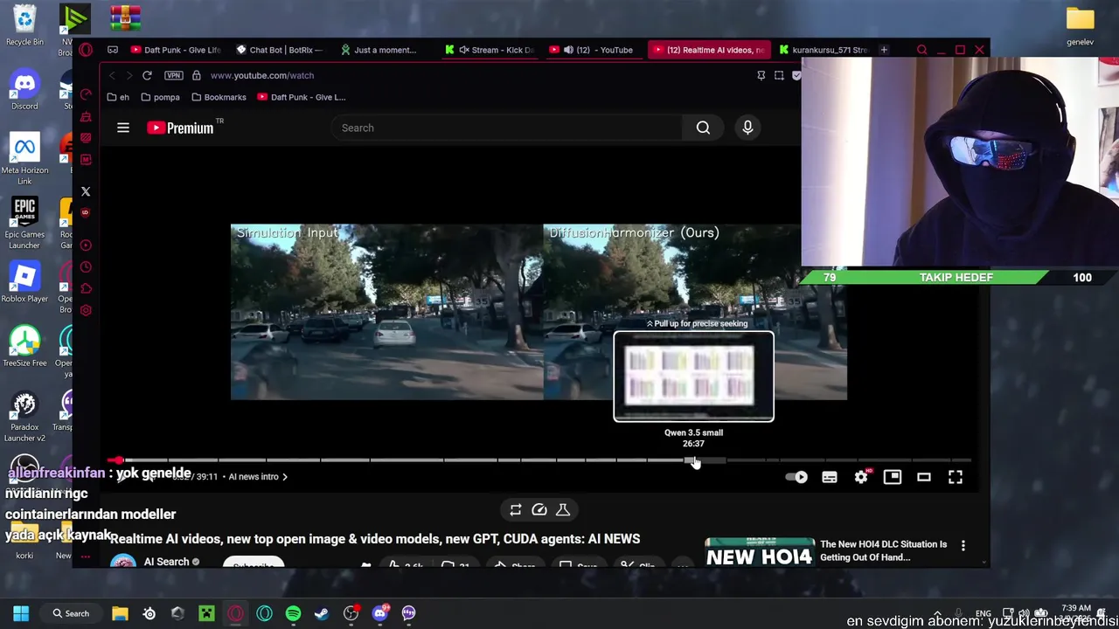The height and width of the screenshot is (629, 1119).
Task: Open the Opera menu logo button
Action: (86, 50)
